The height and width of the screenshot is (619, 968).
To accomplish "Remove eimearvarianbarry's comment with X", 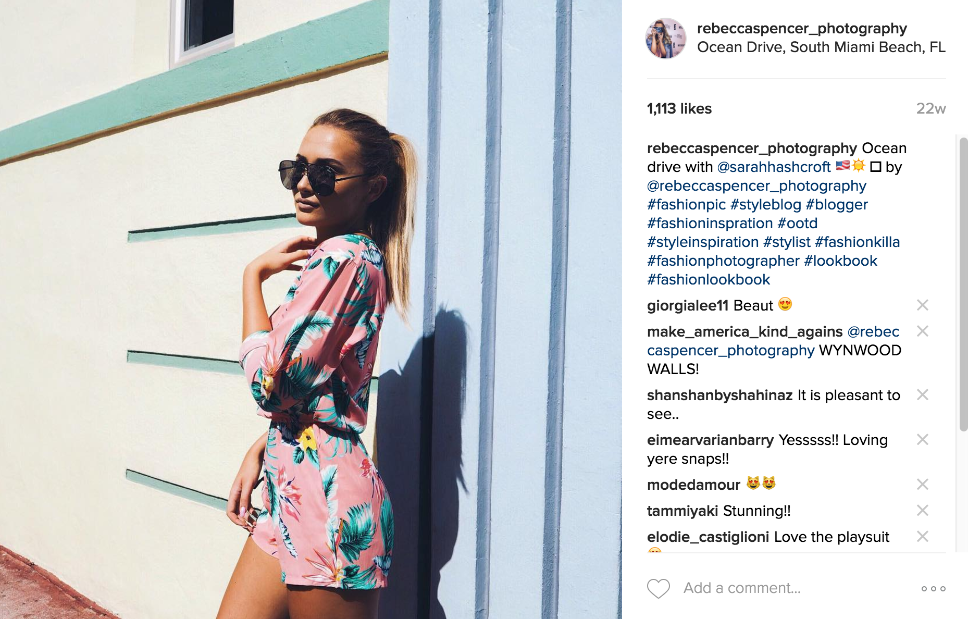I will 922,439.
